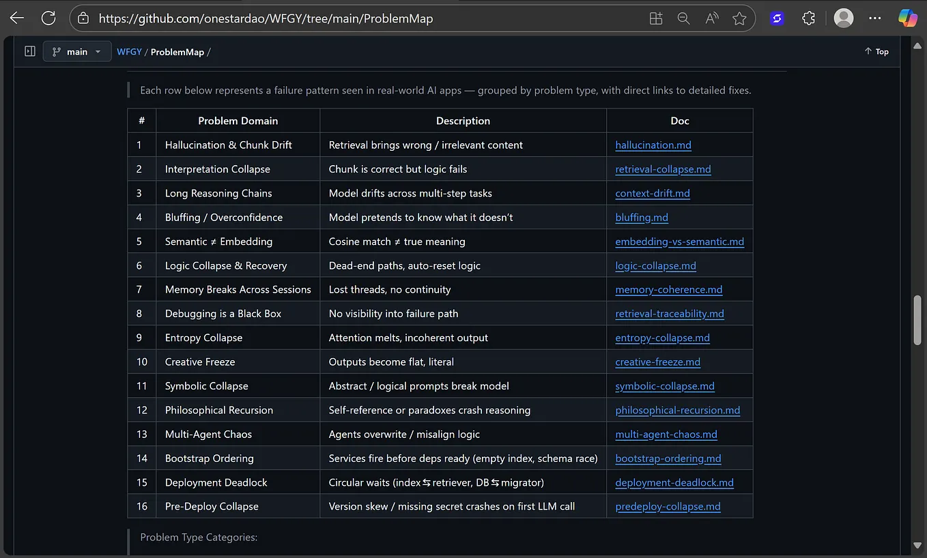Image resolution: width=927 pixels, height=558 pixels.
Task: Click the browser back arrow
Action: point(17,18)
